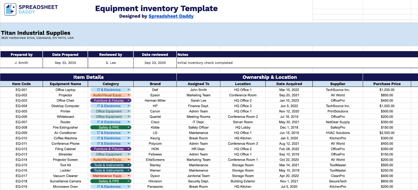This screenshot has width=418, height=190.
Task: Click the Assigned To column header
Action: point(199,84)
